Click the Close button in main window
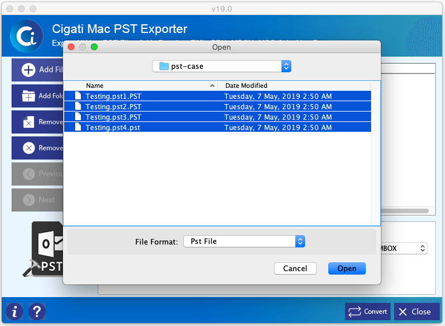445x326 pixels. pyautogui.click(x=417, y=312)
